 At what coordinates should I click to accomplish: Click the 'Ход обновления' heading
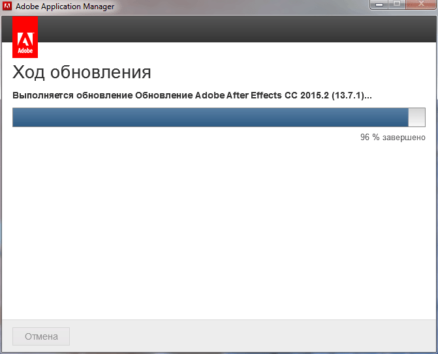(82, 72)
